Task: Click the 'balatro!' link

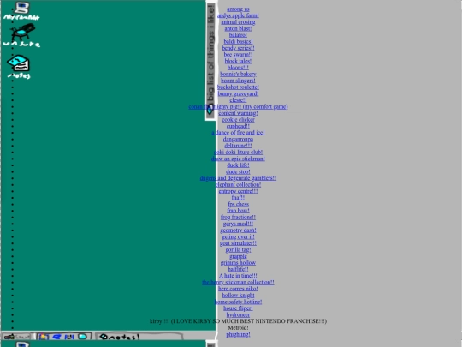Action: [238, 35]
